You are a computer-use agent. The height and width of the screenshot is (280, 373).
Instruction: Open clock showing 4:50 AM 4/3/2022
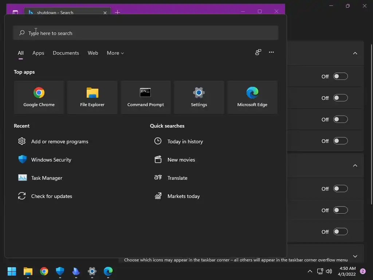coord(347,271)
